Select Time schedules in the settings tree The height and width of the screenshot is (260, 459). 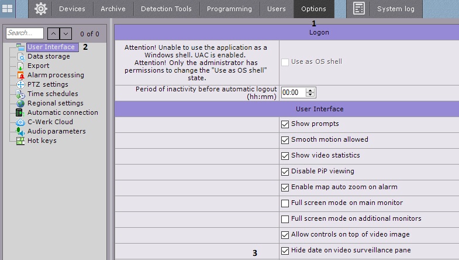[x=53, y=94]
